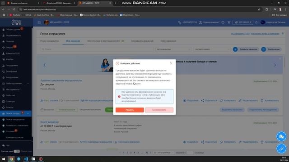Focus the vacancy search input field
The image size is (289, 162).
click(97, 49)
